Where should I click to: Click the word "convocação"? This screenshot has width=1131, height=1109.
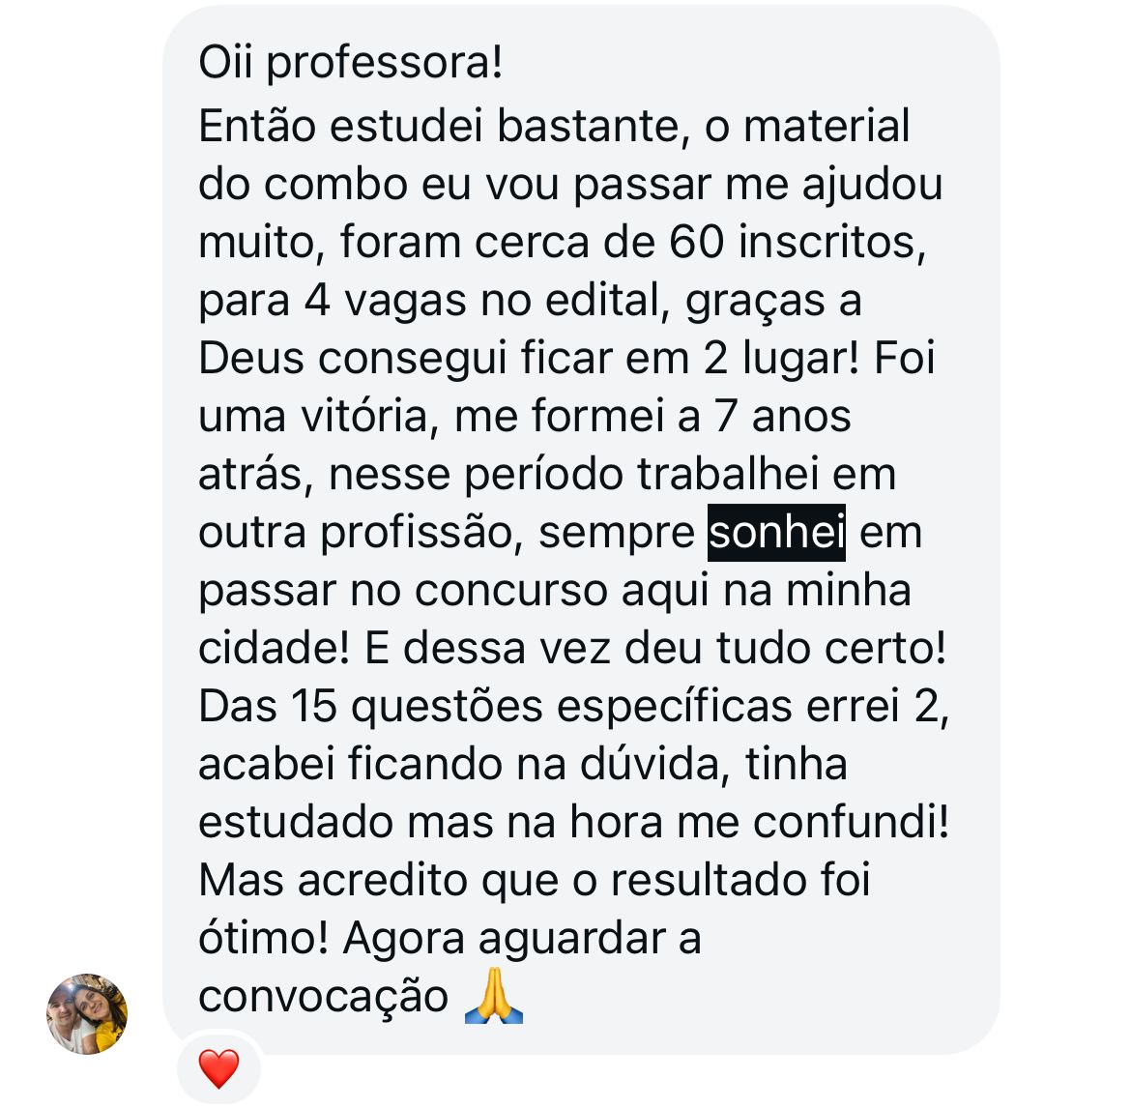click(323, 997)
